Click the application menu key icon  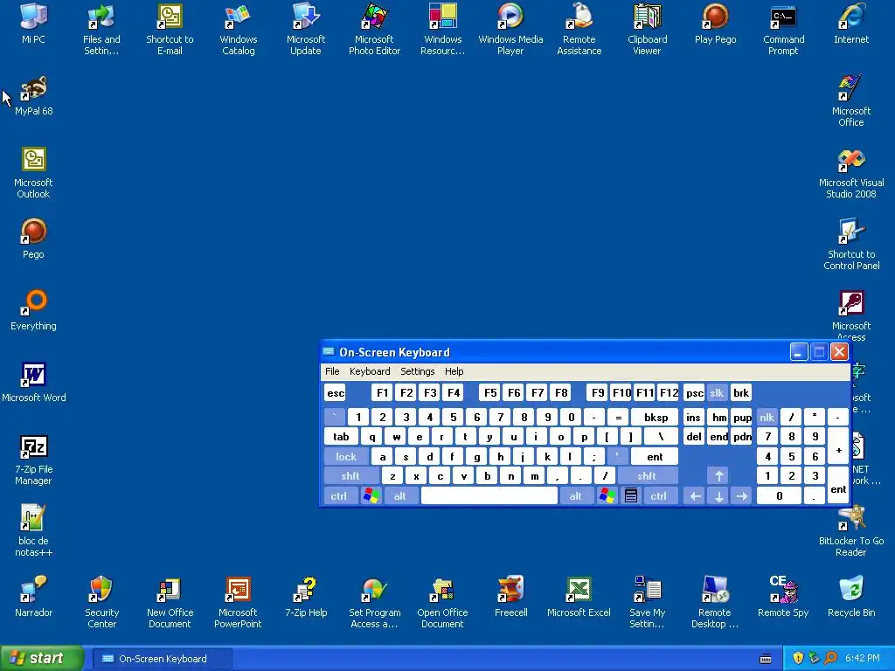click(631, 496)
